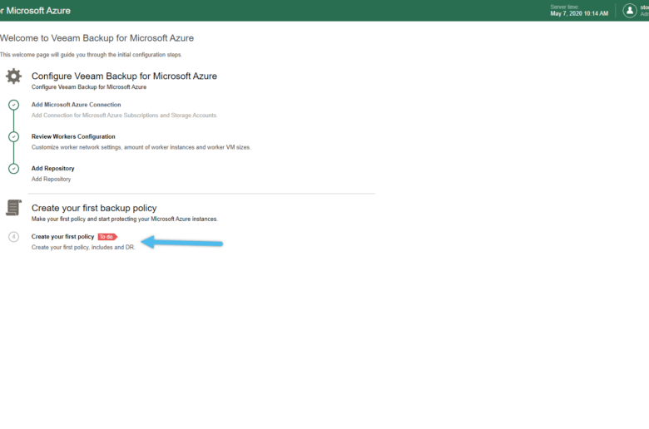Viewport: 649px width, 429px height.
Task: Click 'Create your first policy, includes and DR' text
Action: coord(83,248)
